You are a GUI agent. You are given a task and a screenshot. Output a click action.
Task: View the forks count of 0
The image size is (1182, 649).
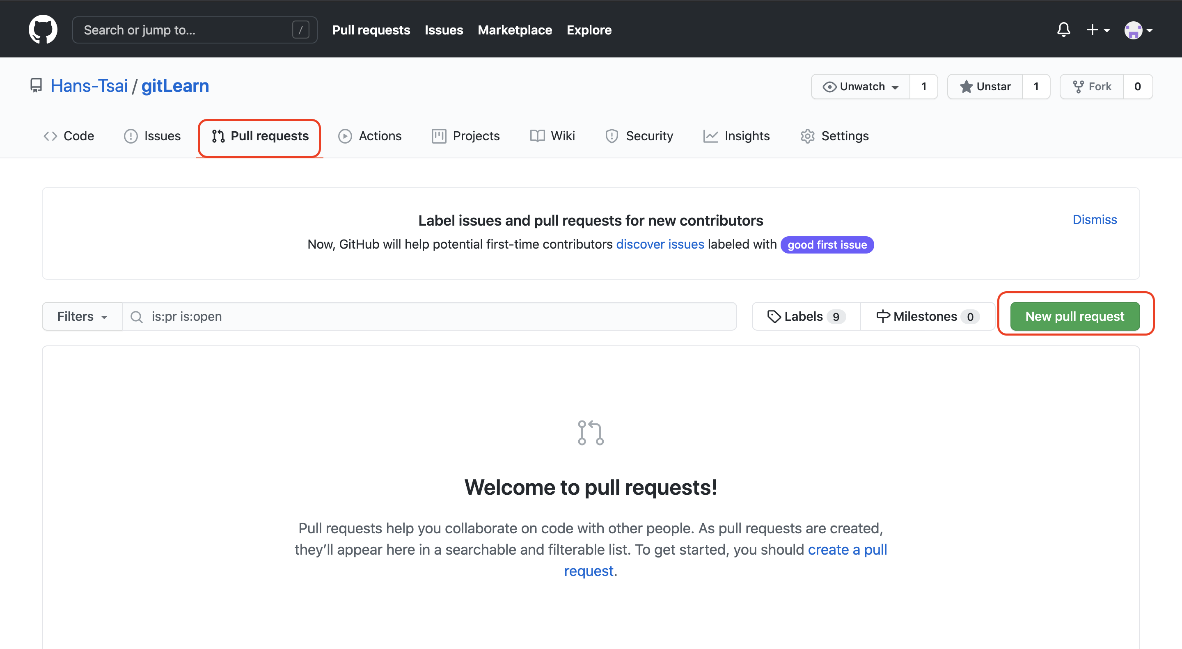click(1138, 86)
